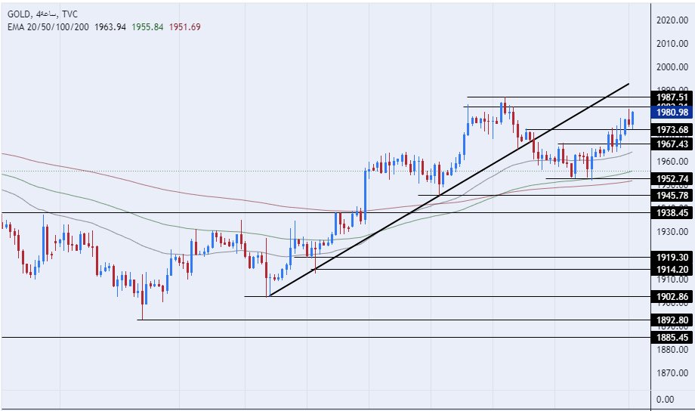Click the 2020.00 tick on the price axis

click(x=671, y=20)
